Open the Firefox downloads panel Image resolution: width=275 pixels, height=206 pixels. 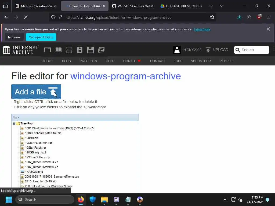(239, 17)
